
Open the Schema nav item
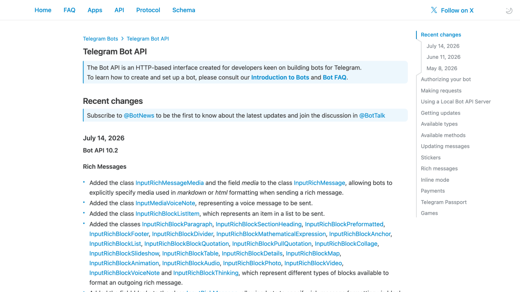(x=184, y=10)
